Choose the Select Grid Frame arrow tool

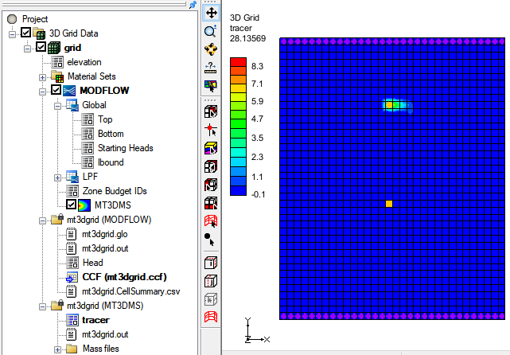click(211, 221)
